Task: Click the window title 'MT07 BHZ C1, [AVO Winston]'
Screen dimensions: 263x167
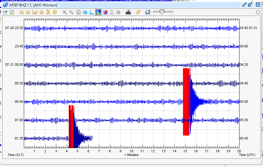Action: coord(33,5)
